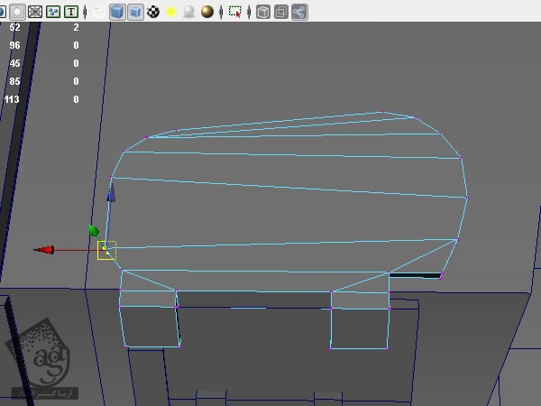This screenshot has width=541, height=406.
Task: Enable Safe Title display (T icon)
Action: click(70, 12)
